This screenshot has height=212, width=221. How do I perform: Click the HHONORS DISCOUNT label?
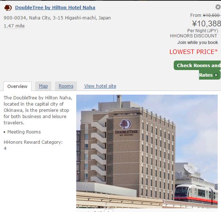pos(194,36)
